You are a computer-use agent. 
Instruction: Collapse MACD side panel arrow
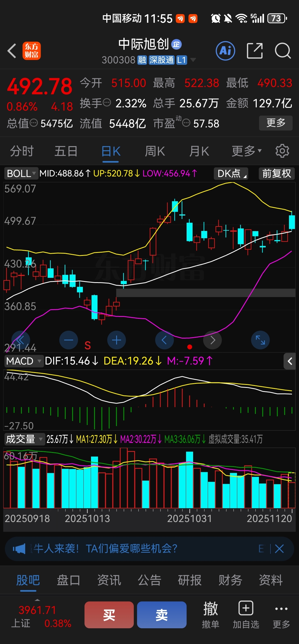290,361
